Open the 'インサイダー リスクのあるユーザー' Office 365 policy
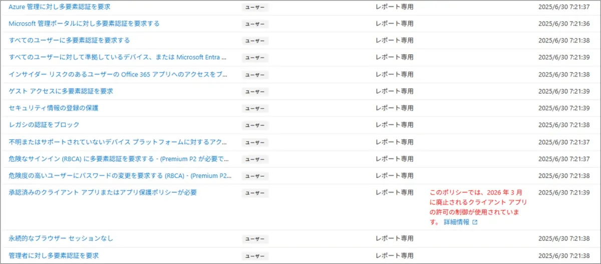The width and height of the screenshot is (601, 264). (118, 74)
